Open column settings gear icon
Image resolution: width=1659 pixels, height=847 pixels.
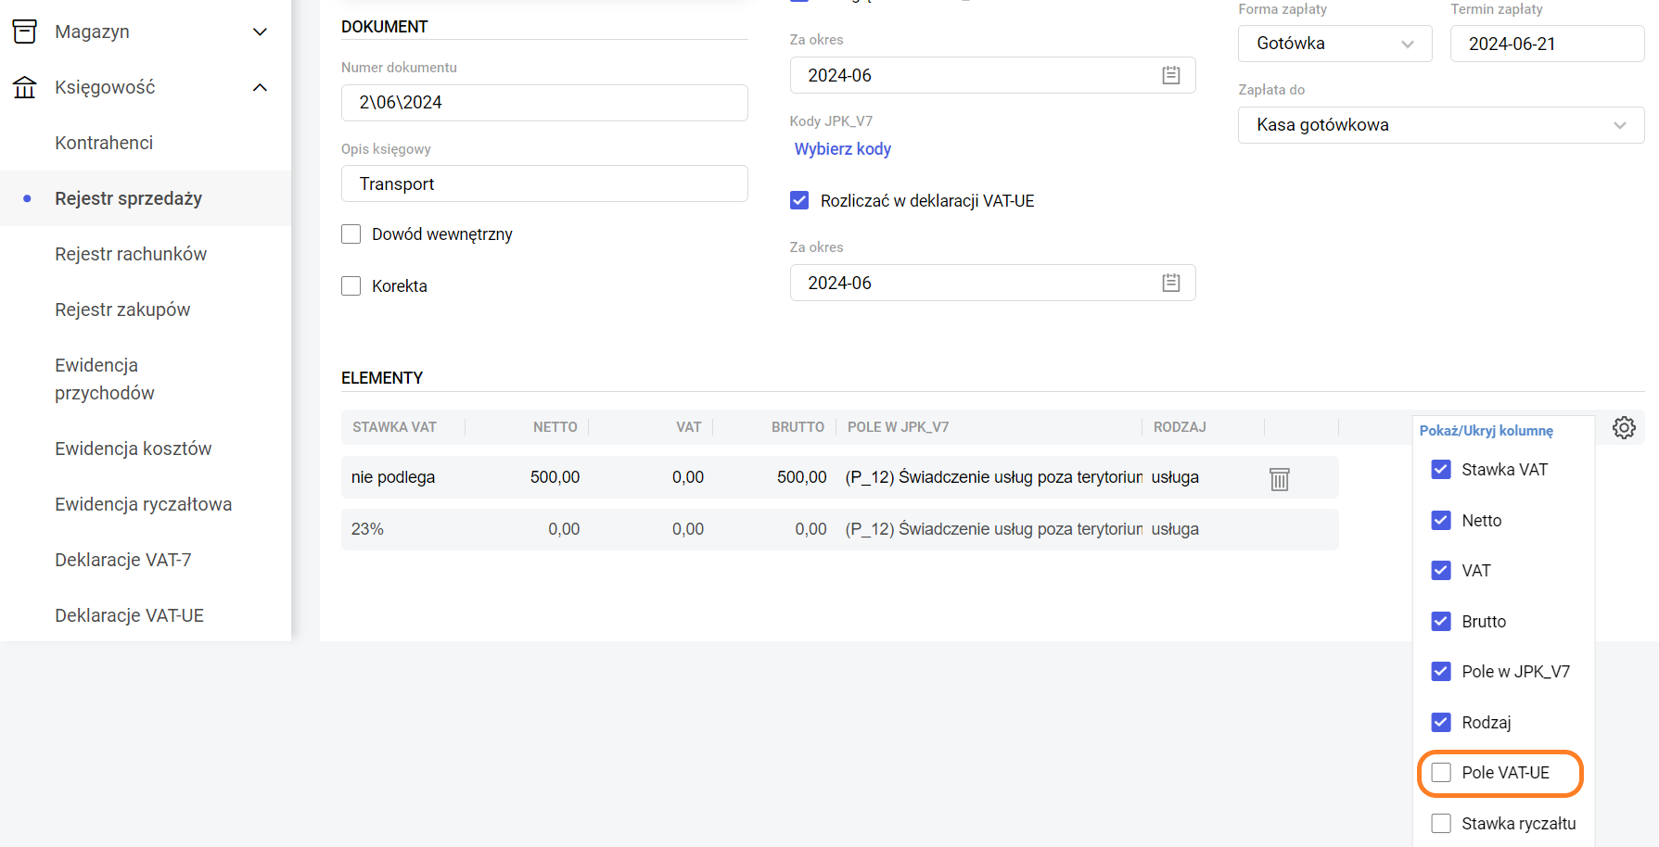[1624, 428]
